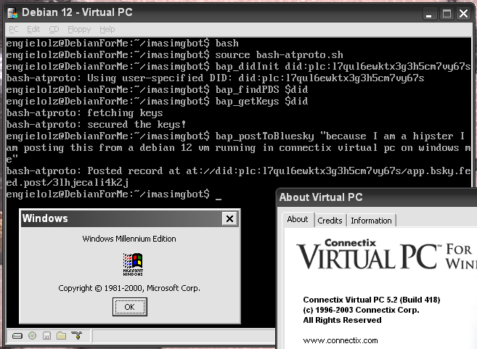The height and width of the screenshot is (349, 477).
Task: Open the CD menu
Action: click(54, 29)
